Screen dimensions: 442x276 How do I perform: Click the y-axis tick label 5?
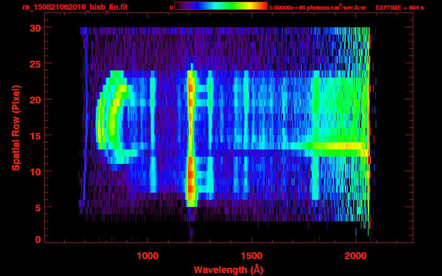(x=38, y=207)
